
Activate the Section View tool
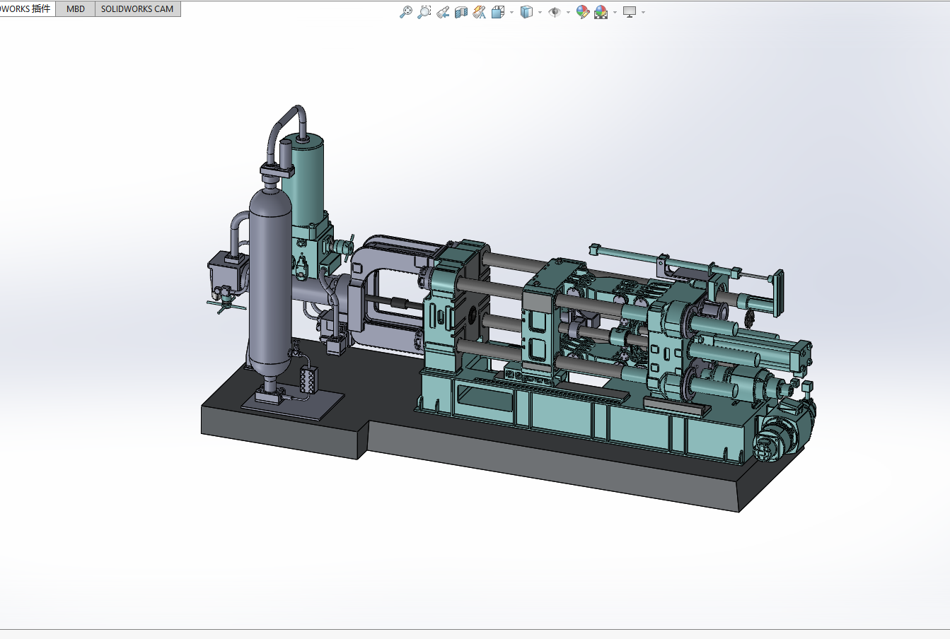pos(461,12)
